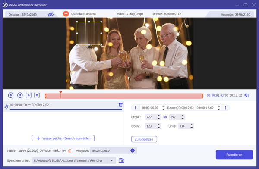Click the output name video (2160p)_DeWatermark.mp4
The width and height of the screenshot is (259, 169).
[42, 150]
